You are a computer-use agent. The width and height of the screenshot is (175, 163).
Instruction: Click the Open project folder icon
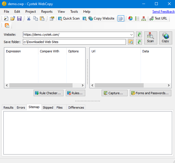pyautogui.click(x=13, y=18)
